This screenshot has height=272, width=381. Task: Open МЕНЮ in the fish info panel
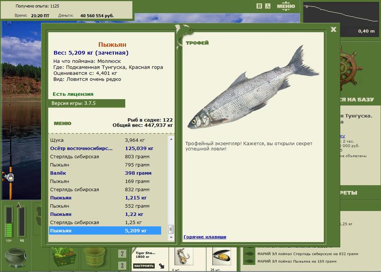tap(62, 123)
